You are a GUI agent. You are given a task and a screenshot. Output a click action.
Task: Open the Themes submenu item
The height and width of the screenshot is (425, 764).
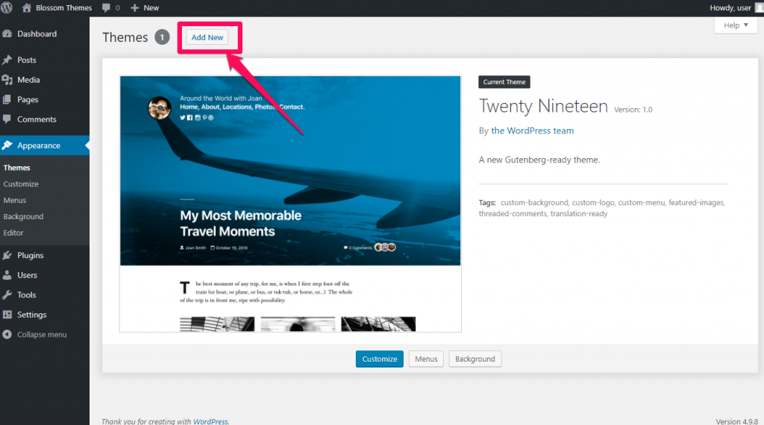pyautogui.click(x=16, y=168)
